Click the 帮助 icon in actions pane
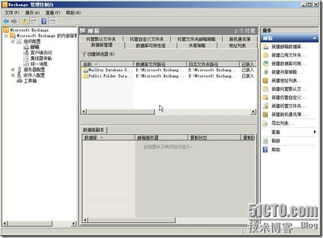Viewport: 323px width, 238px height. tap(266, 150)
